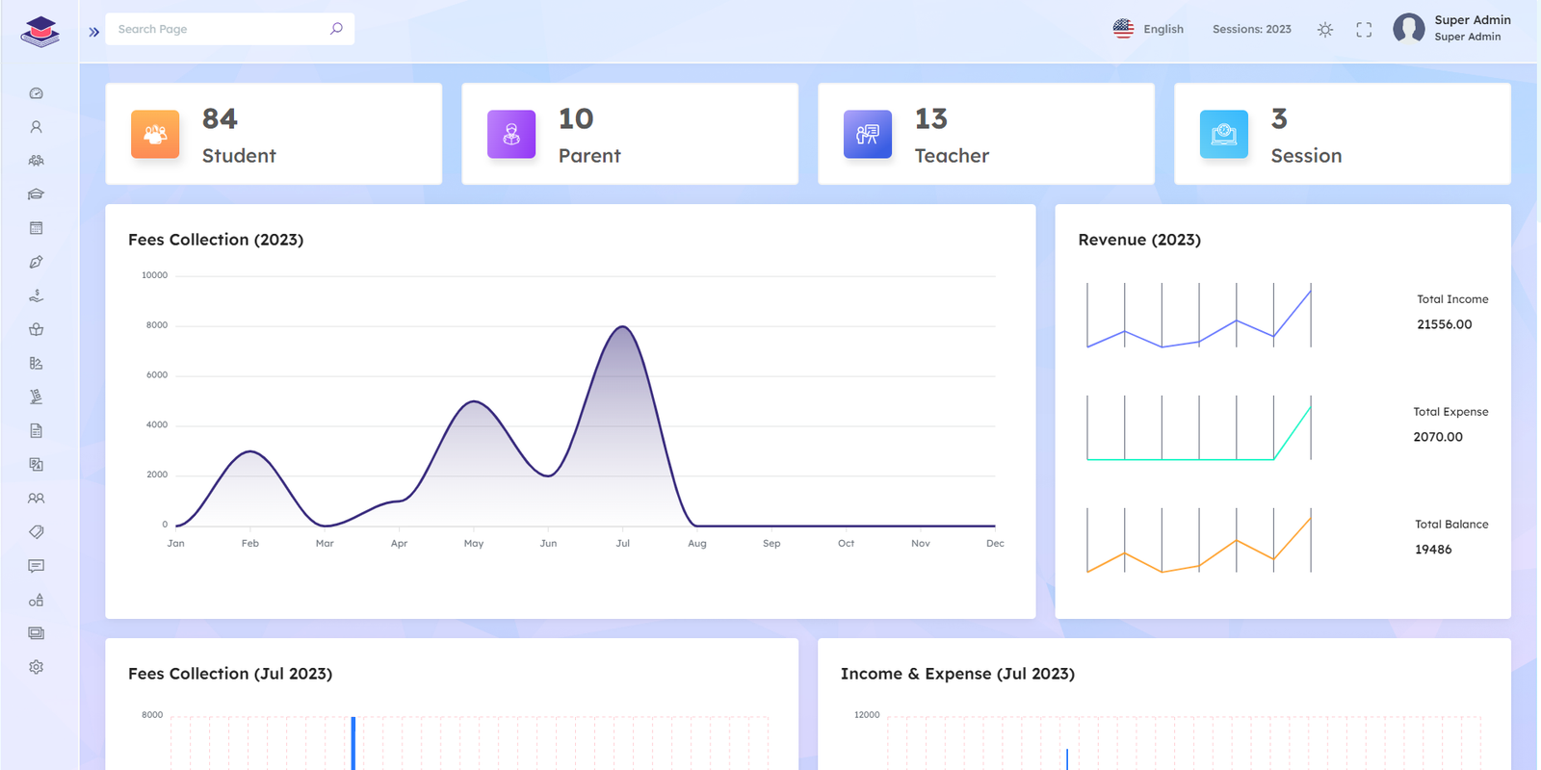Toggle fullscreen mode icon
This screenshot has height=770, width=1541.
tap(1364, 30)
